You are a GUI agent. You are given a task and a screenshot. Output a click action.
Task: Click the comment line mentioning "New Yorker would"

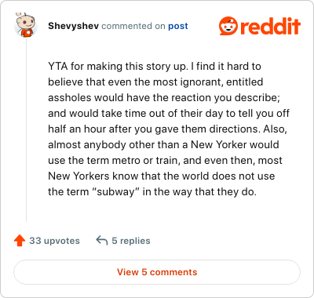point(163,144)
